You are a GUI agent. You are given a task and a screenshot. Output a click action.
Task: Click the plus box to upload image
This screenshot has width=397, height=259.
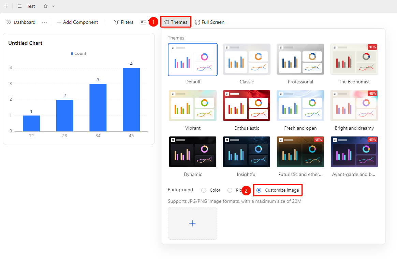[192, 223]
